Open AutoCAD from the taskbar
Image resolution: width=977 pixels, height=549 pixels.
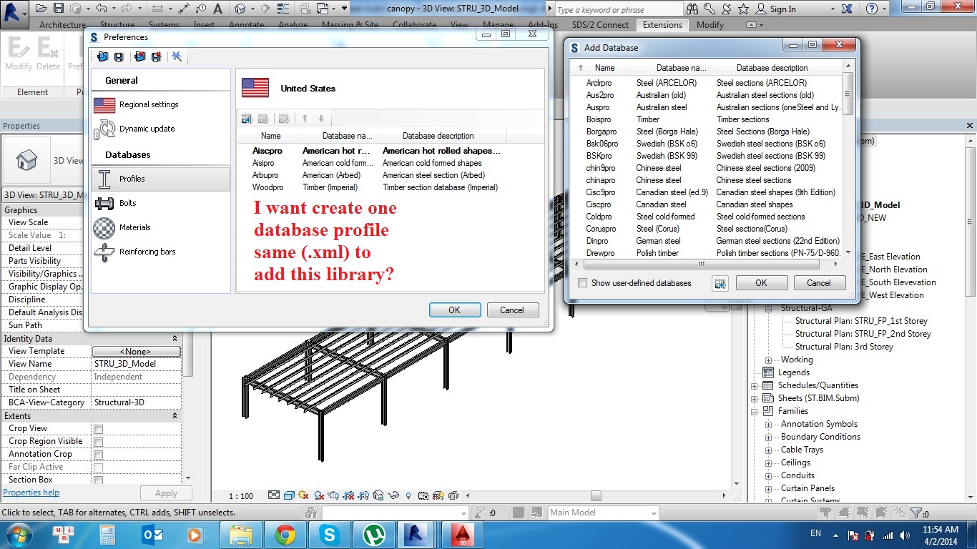pos(463,534)
